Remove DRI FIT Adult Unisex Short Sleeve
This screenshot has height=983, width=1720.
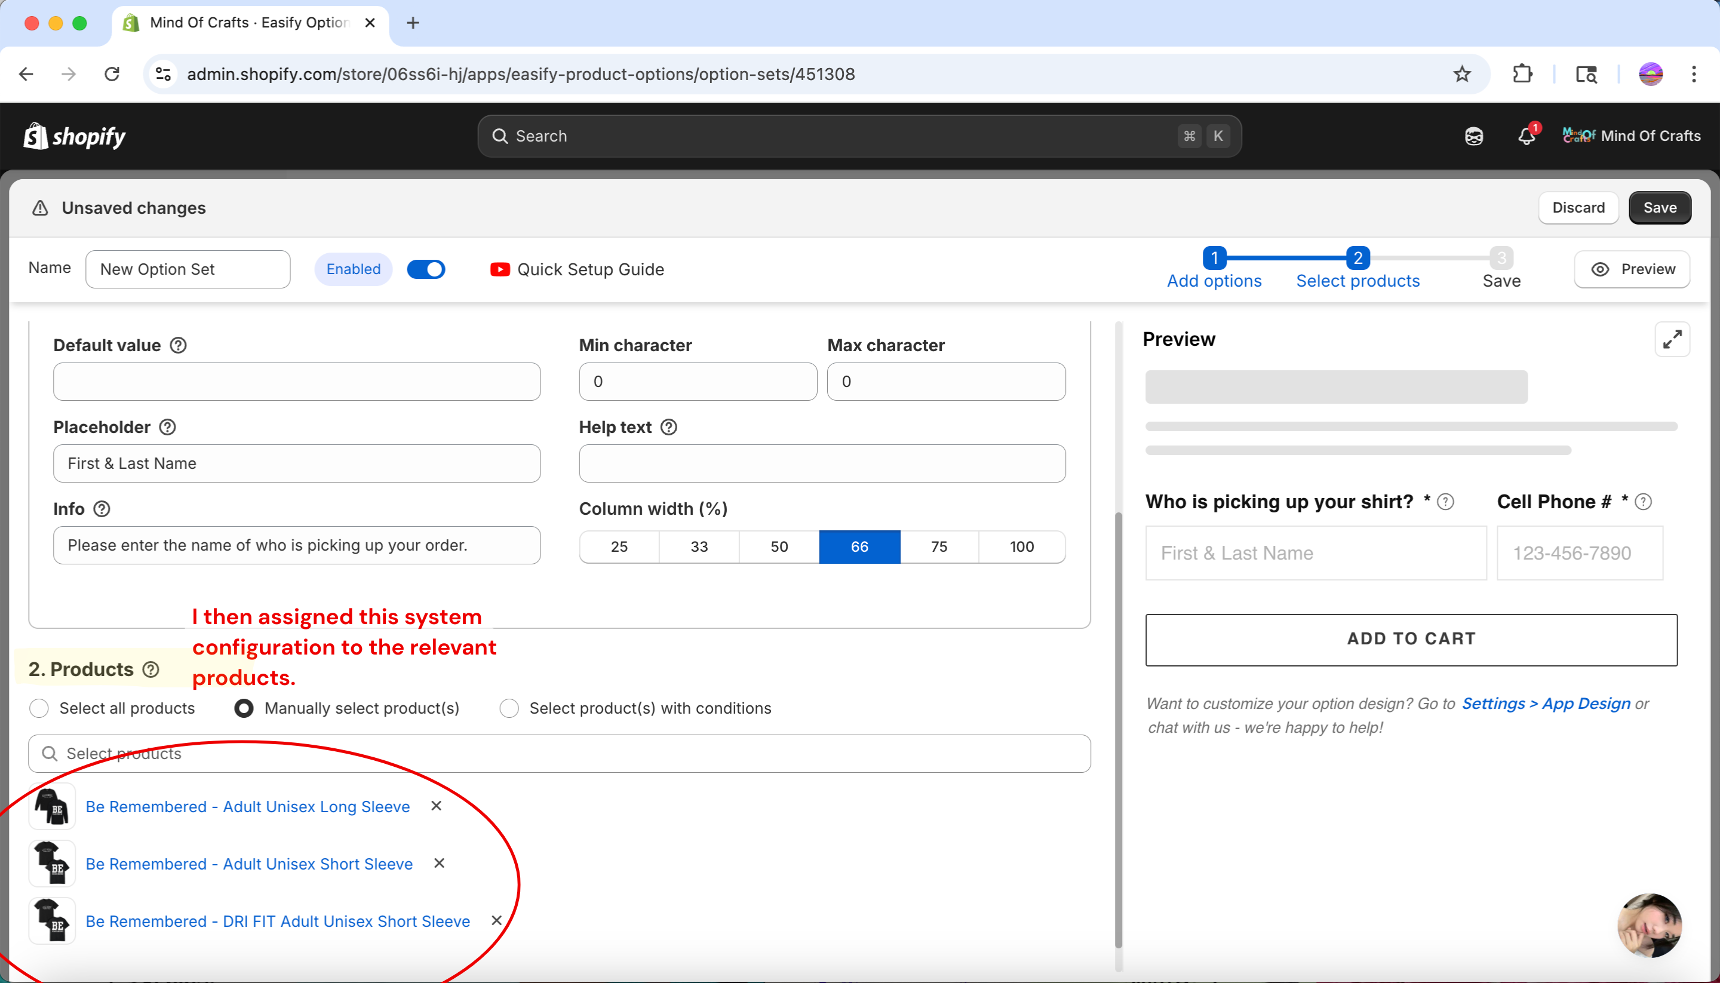[496, 921]
